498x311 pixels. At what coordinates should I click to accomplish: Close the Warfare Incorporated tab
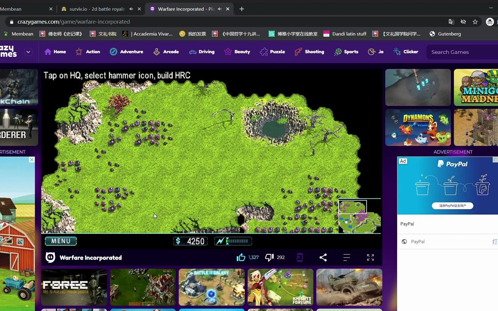[x=228, y=9]
